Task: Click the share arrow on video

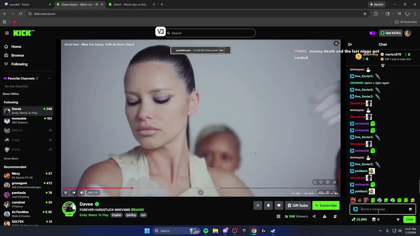Action: [335, 182]
